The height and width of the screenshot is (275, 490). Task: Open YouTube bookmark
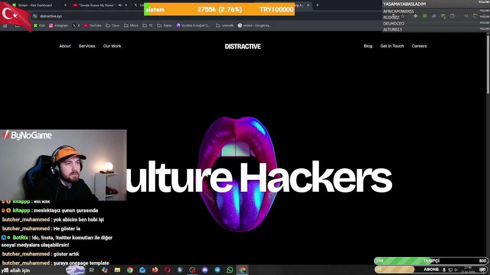click(92, 26)
